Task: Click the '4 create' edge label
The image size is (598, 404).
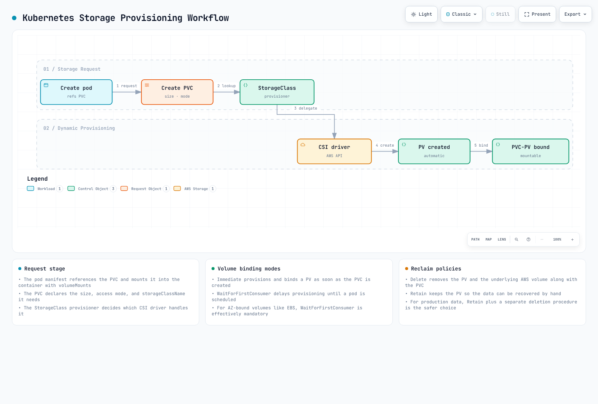Action: click(385, 146)
